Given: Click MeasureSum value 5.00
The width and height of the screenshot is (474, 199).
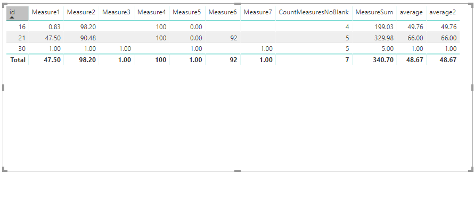Looking at the screenshot, I should (388, 49).
